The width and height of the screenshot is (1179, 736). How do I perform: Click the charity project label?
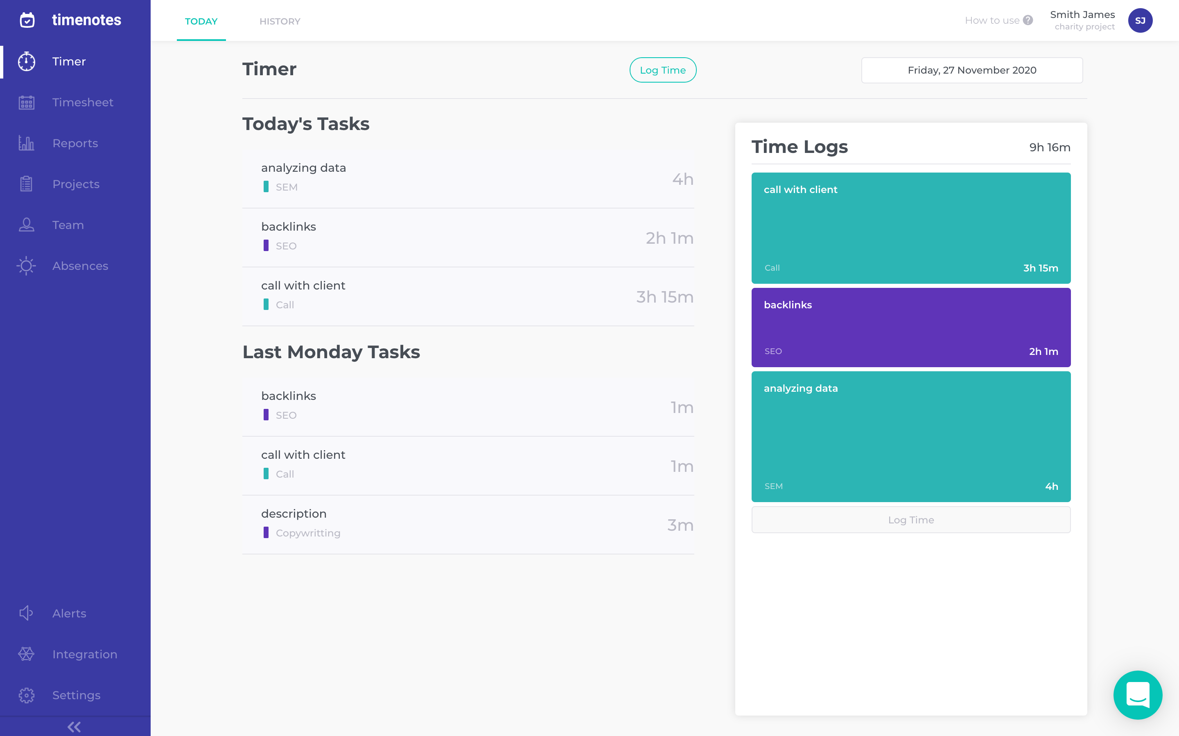coord(1084,27)
